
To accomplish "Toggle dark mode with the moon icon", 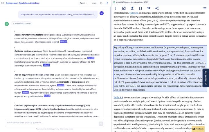I will coord(101,3).
